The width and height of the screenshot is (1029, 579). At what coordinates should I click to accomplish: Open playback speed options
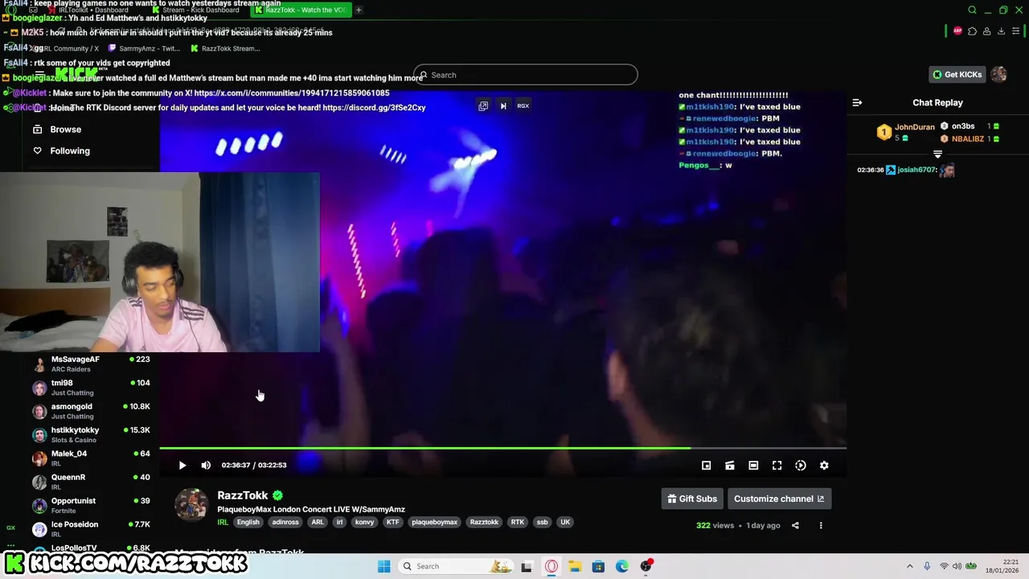(801, 465)
